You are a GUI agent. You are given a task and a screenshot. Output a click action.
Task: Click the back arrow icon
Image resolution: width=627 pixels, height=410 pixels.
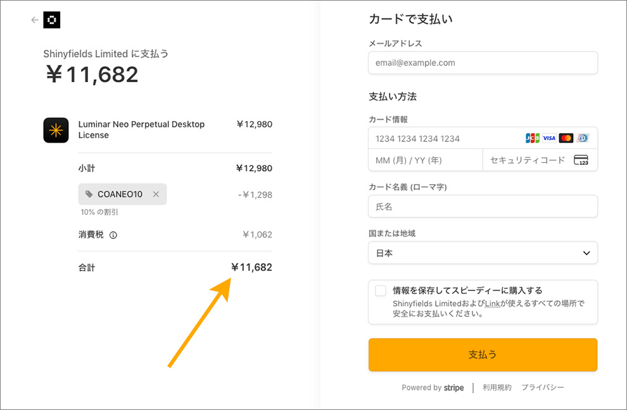point(35,20)
